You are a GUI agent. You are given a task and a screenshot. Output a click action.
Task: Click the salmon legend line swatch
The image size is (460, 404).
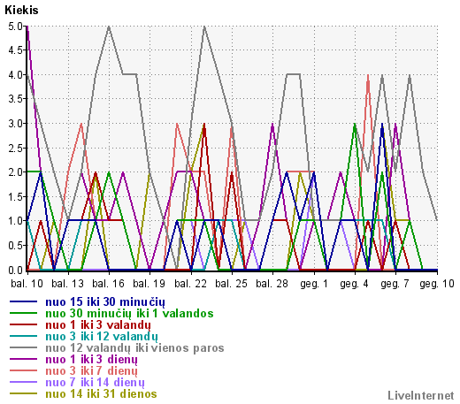[x=23, y=370]
